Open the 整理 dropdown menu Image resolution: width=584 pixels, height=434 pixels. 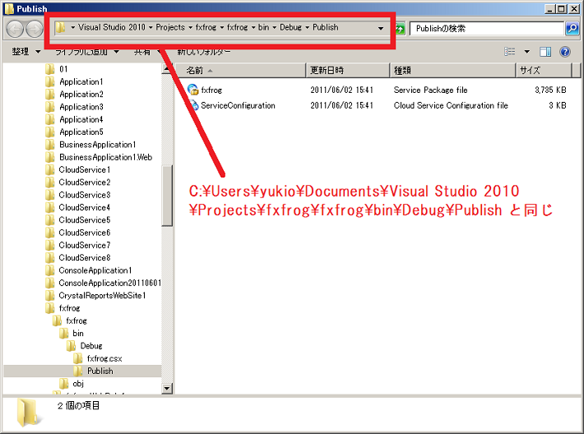[x=26, y=52]
